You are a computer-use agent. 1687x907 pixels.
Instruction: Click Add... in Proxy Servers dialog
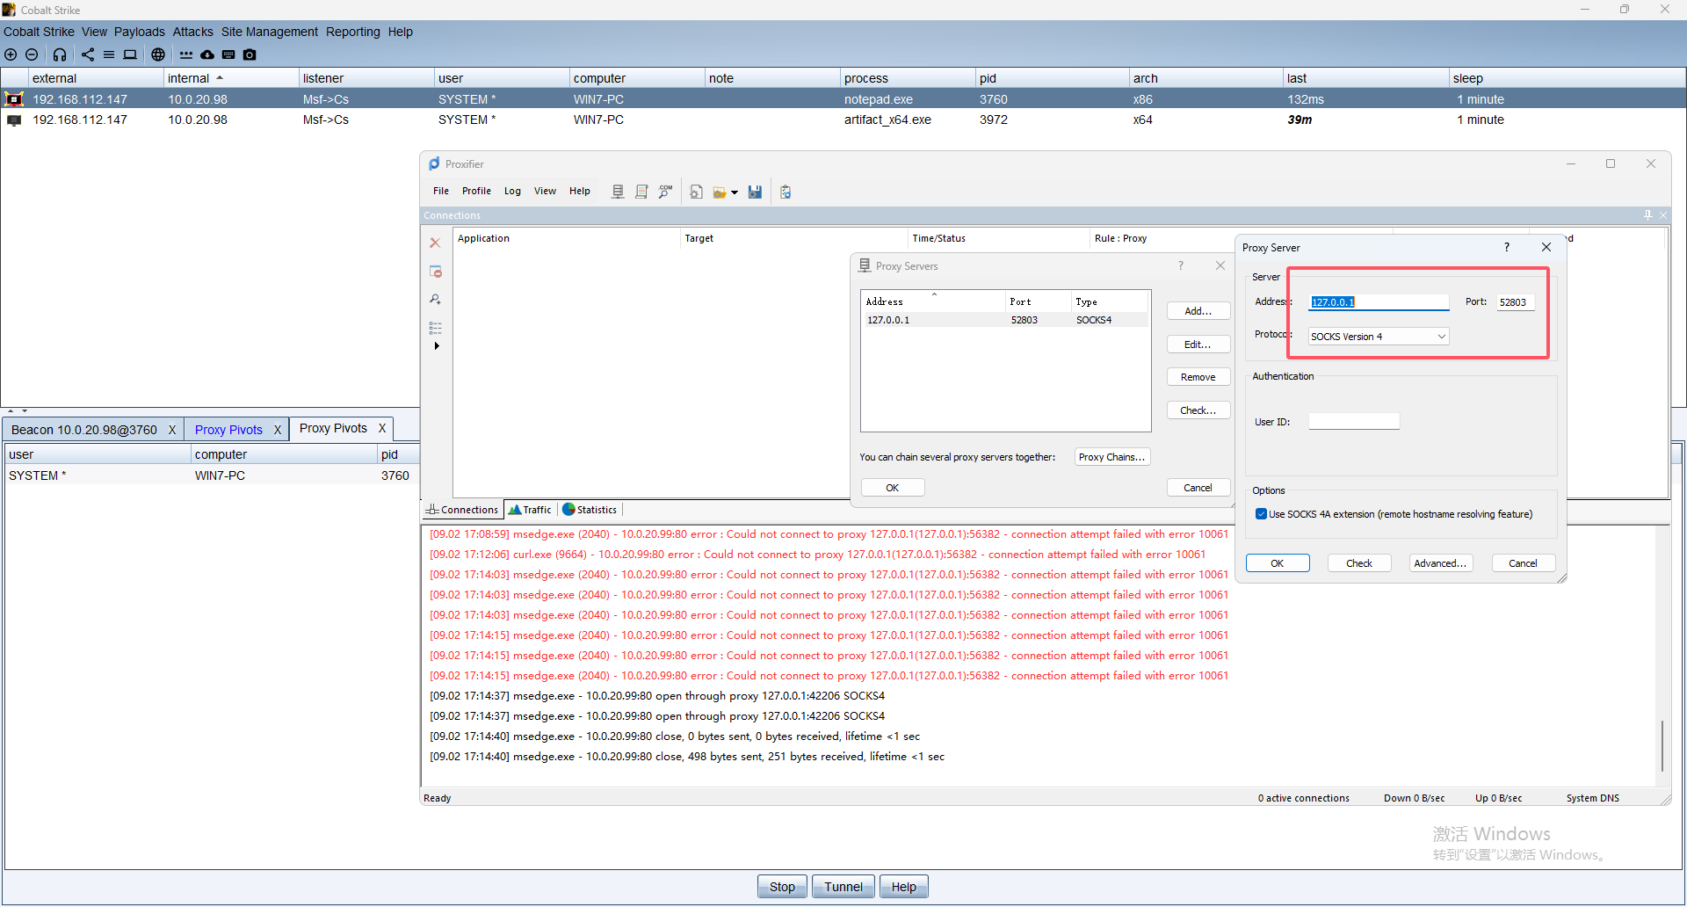pos(1198,311)
